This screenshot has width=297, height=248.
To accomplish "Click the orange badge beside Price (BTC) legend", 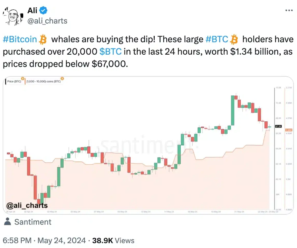I will pos(23,79).
